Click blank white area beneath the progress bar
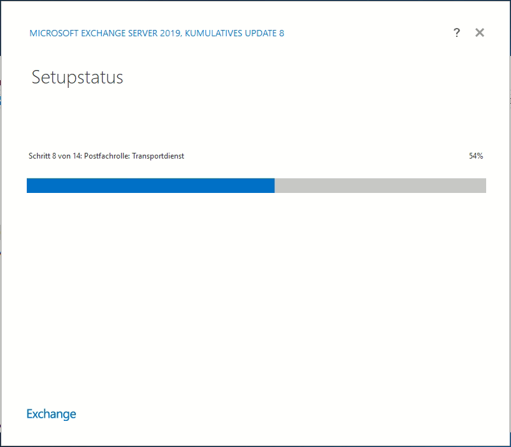The height and width of the screenshot is (447, 511). [255, 287]
